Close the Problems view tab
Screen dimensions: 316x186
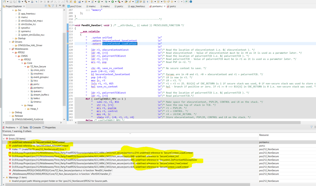click(17, 127)
